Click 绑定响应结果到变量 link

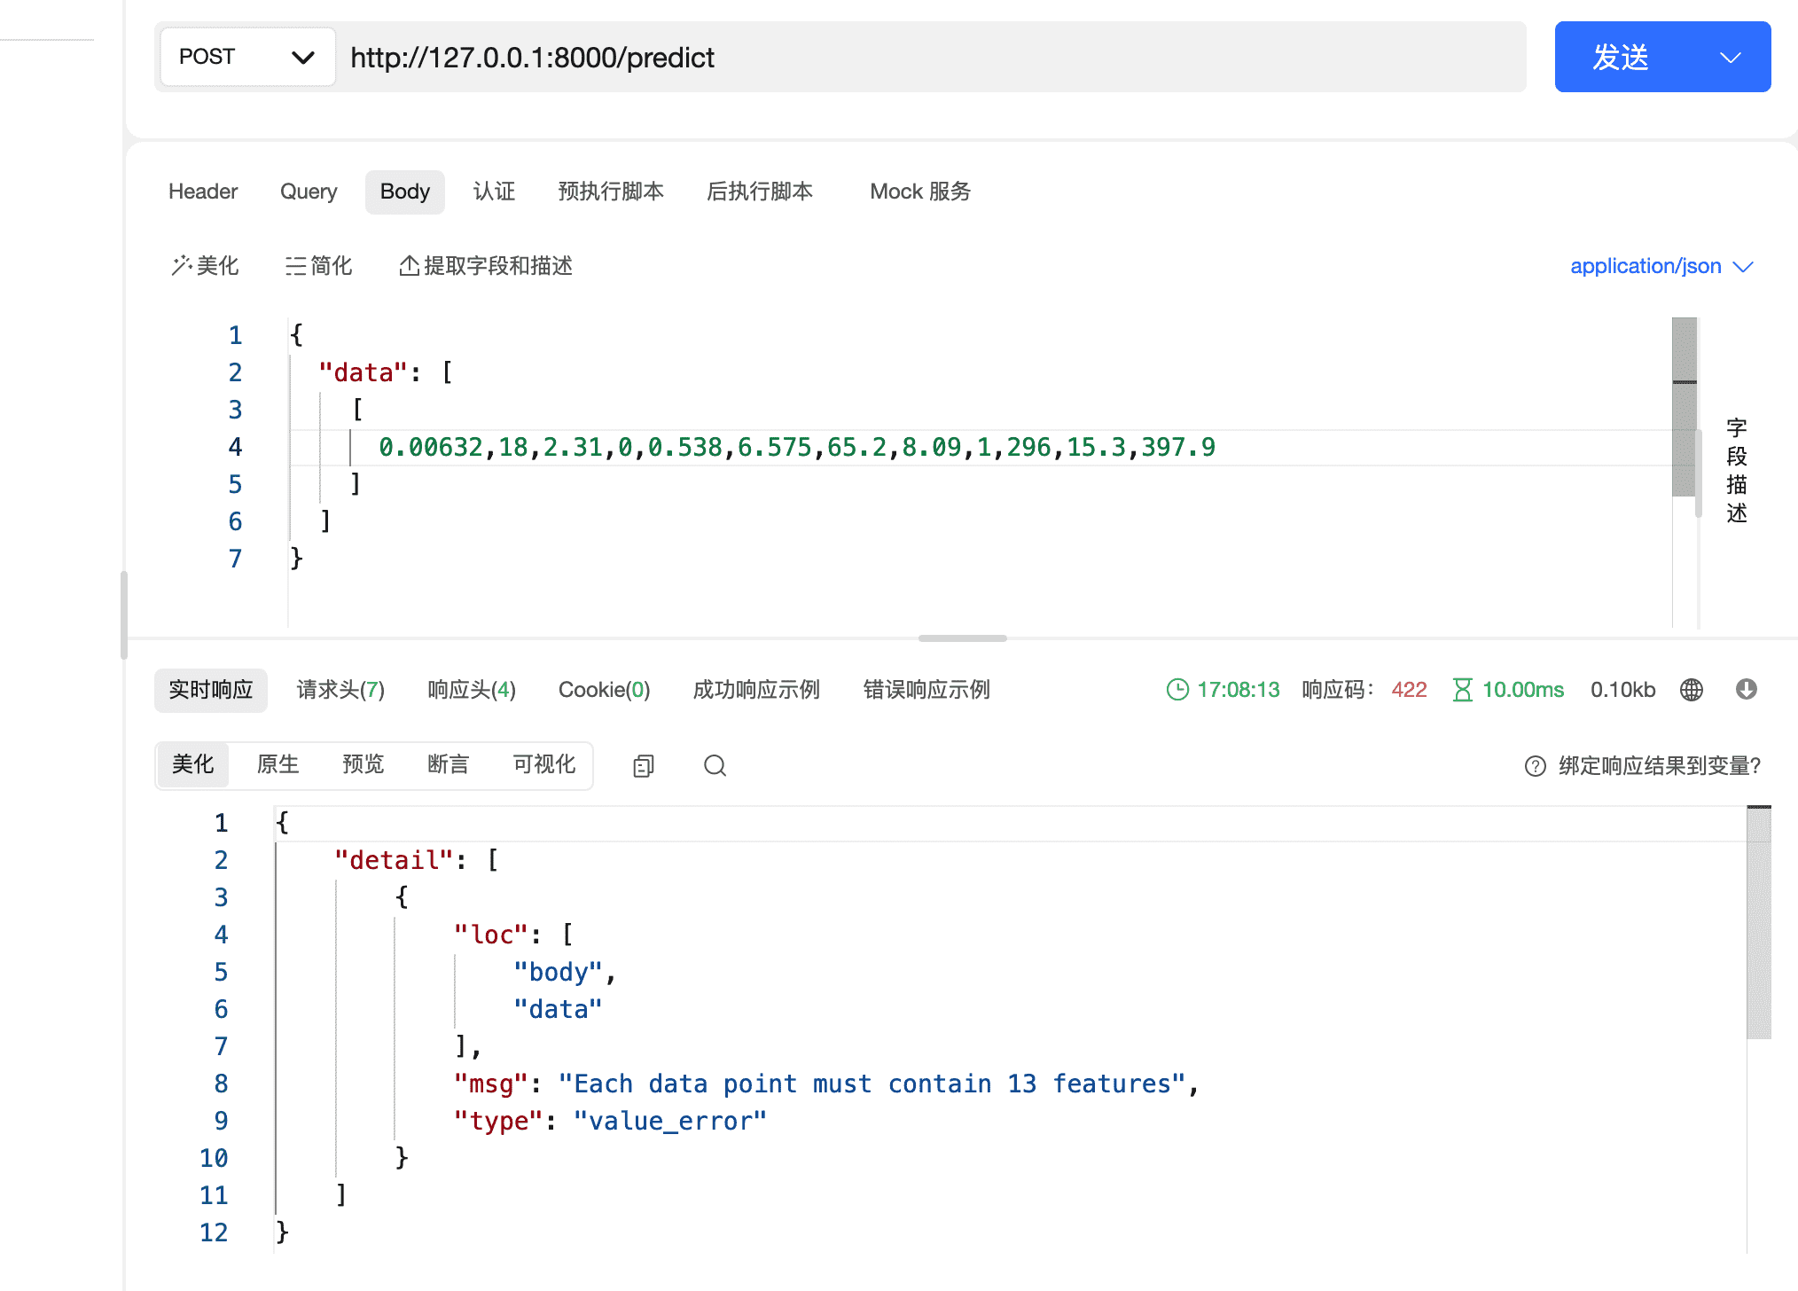(1659, 766)
